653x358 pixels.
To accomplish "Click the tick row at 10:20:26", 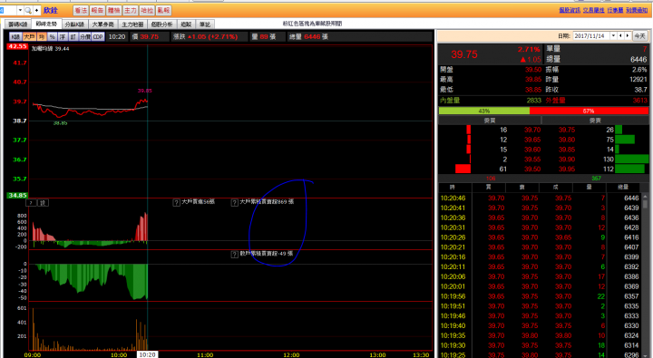I will [540, 237].
